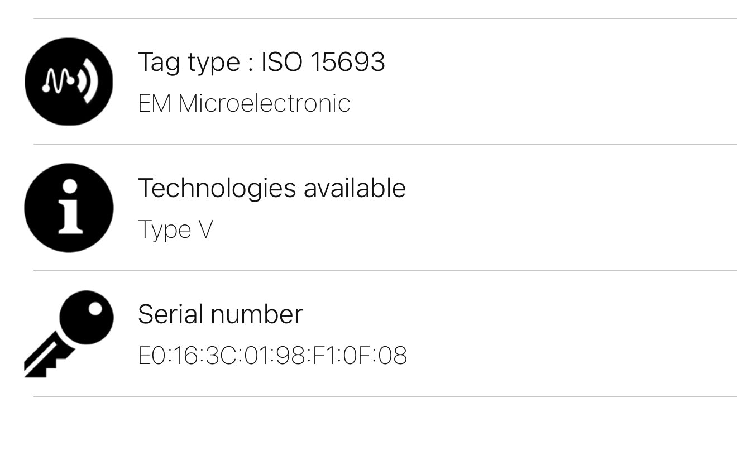The height and width of the screenshot is (450, 737).
Task: Tap empty space right of "EM Microelectronic"
Action: (x=530, y=104)
